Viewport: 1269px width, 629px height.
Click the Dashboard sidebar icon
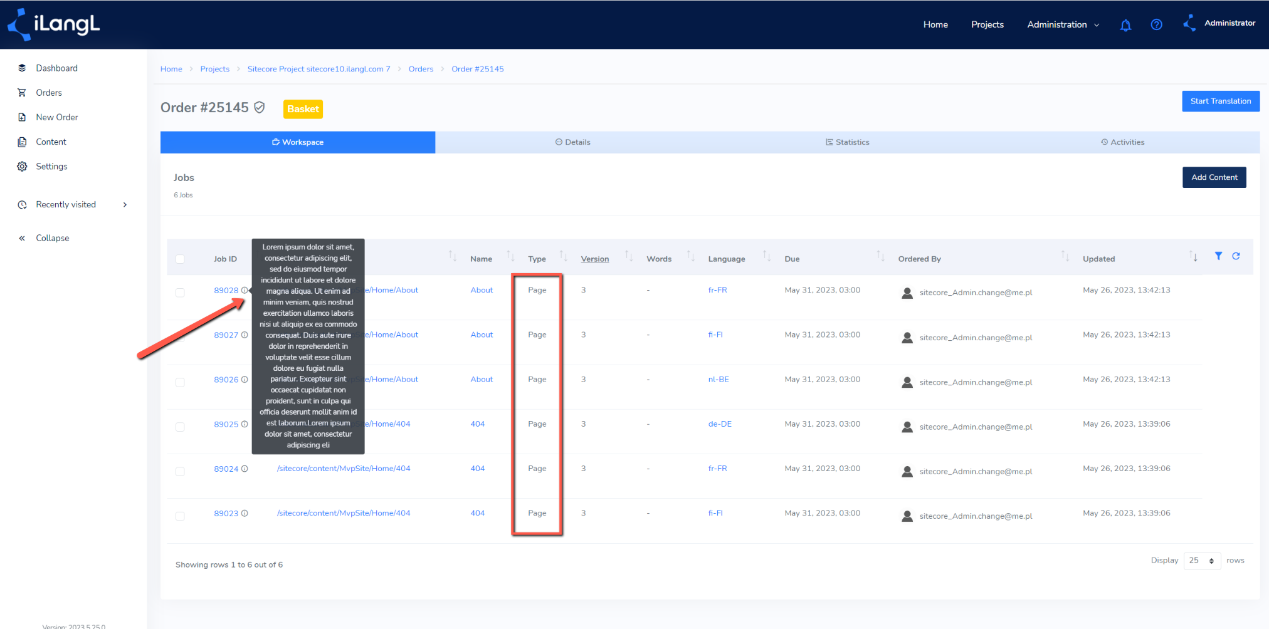coord(22,68)
